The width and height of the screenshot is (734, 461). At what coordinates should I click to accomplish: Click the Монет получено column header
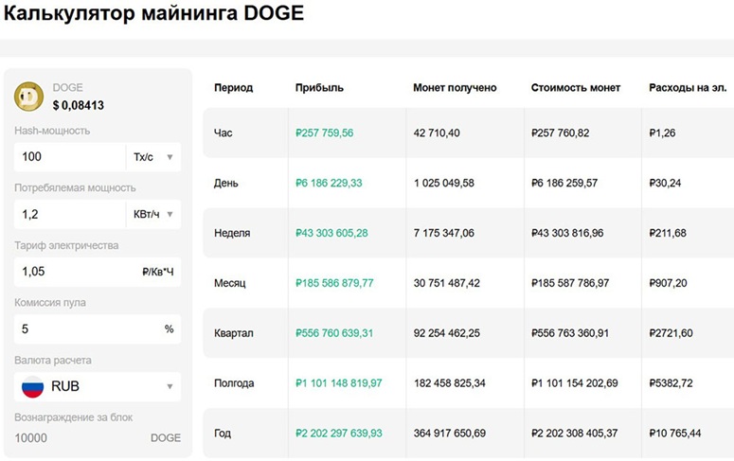pos(455,87)
